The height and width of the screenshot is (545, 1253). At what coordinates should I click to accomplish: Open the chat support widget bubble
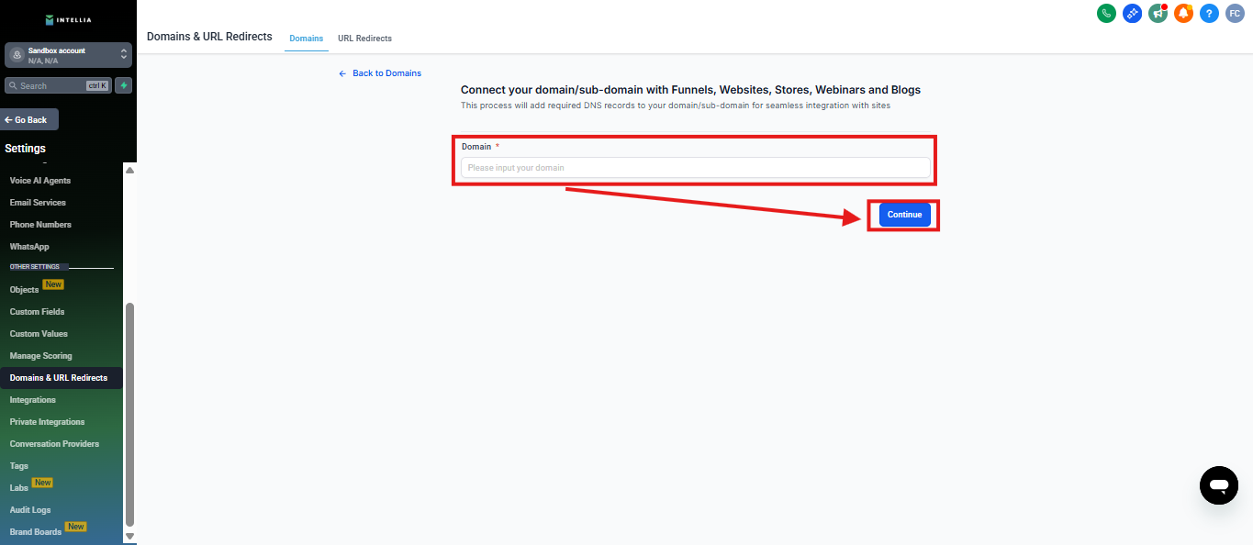coord(1218,484)
